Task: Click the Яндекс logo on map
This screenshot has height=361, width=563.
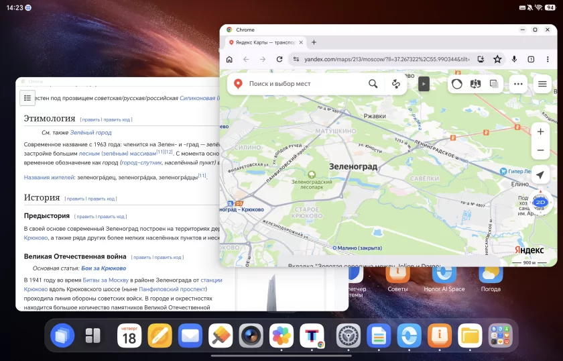Action: (x=529, y=250)
